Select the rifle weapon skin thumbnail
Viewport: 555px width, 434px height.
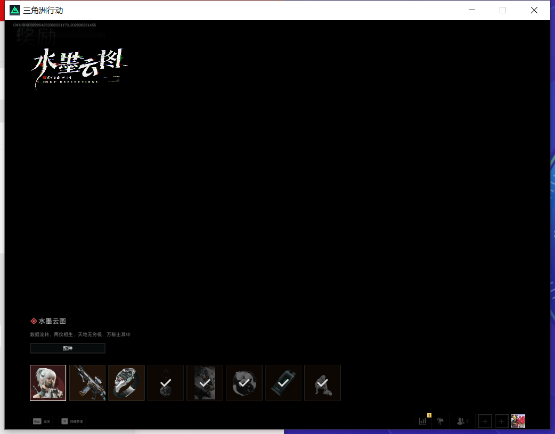[87, 383]
